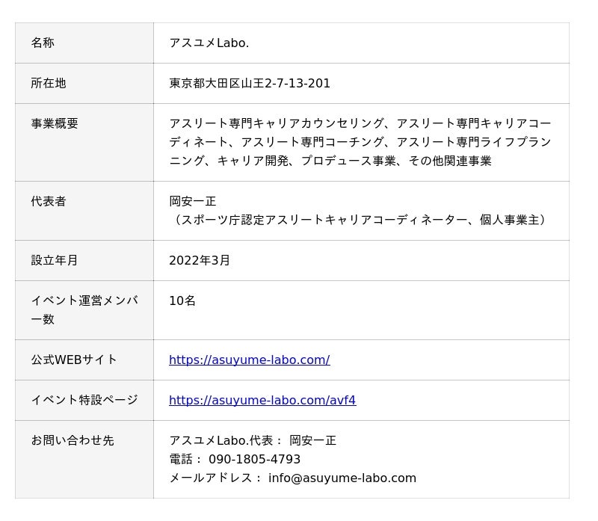Click the アスユメLabo. name value
598x521 pixels.
point(209,43)
